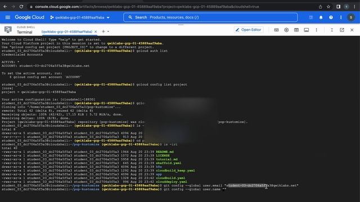Click the share page icon in address bar

tap(320, 7)
